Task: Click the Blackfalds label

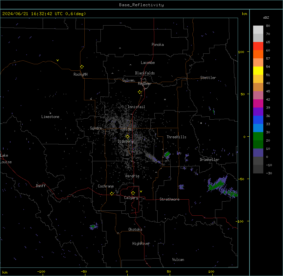Action: (x=145, y=73)
